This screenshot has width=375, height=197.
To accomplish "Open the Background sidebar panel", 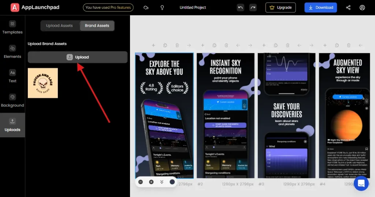I will [x=12, y=101].
